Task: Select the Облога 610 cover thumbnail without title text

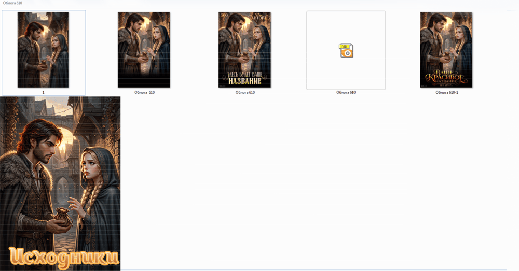Action: (144, 50)
